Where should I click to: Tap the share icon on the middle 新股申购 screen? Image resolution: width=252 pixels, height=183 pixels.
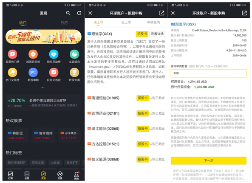click(x=161, y=13)
